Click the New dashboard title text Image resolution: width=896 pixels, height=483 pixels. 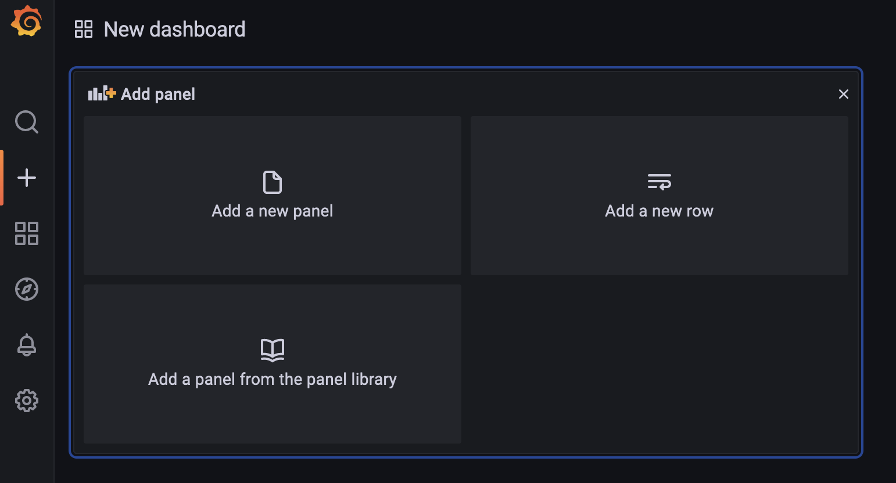click(174, 29)
